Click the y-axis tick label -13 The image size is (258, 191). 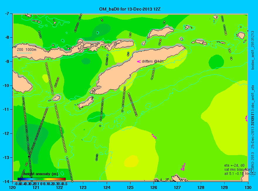6,158
